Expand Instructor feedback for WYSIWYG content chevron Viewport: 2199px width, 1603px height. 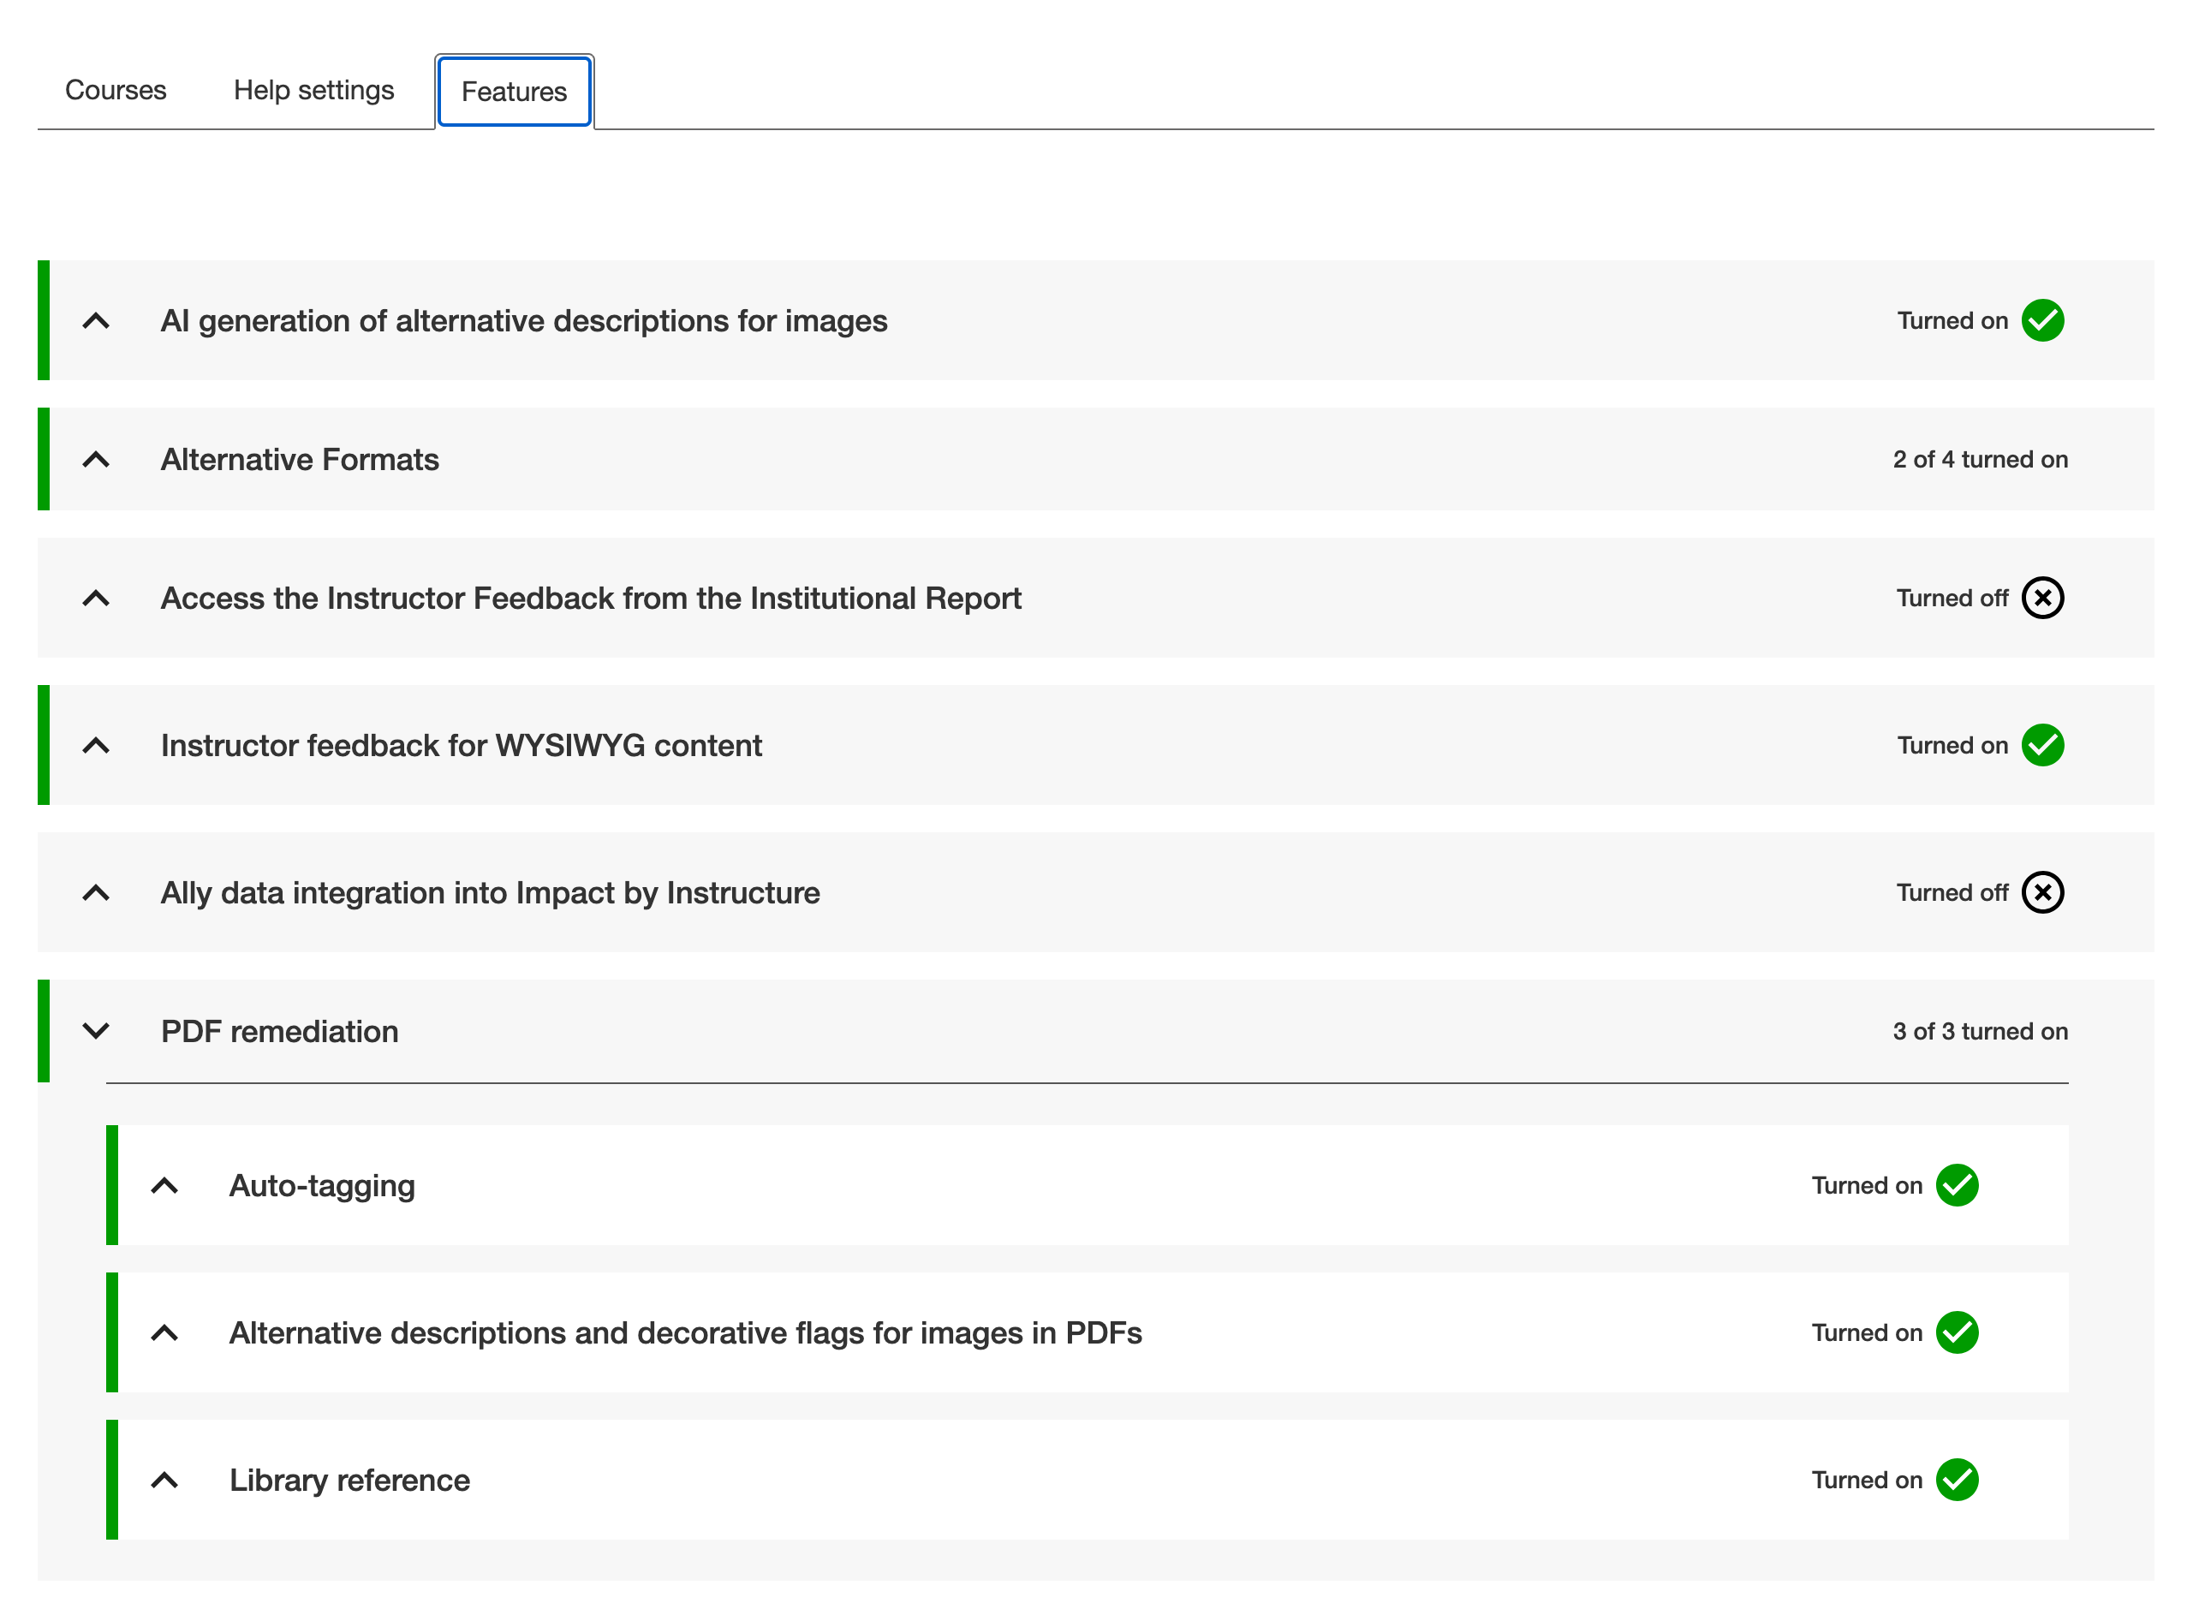coord(96,745)
